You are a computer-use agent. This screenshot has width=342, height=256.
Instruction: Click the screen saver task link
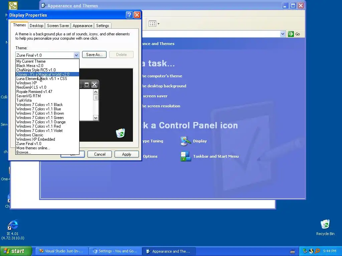(x=155, y=96)
